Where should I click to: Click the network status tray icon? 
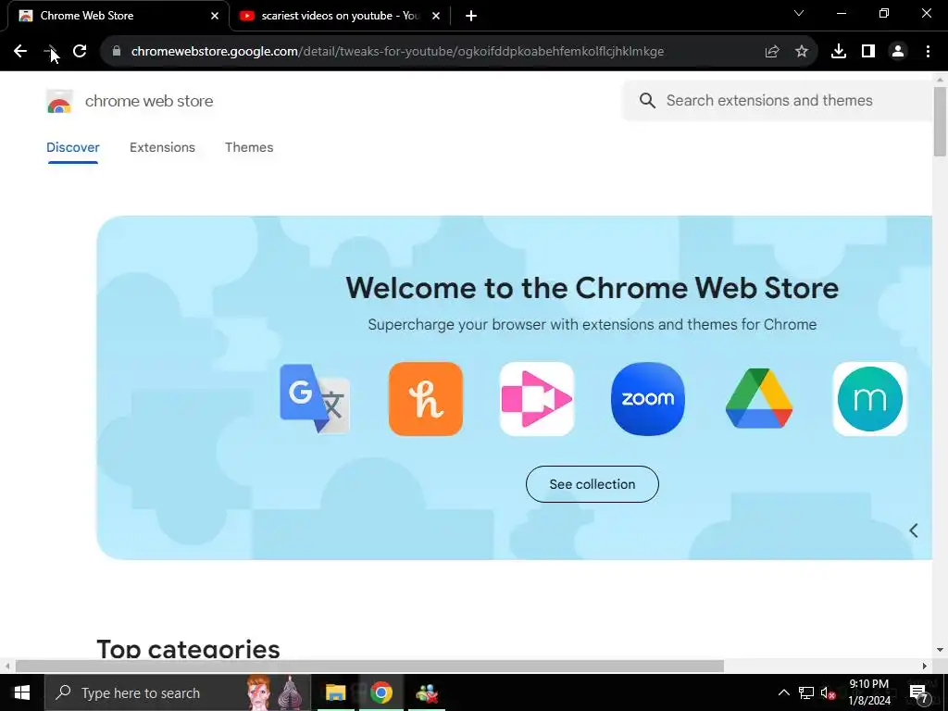(806, 692)
